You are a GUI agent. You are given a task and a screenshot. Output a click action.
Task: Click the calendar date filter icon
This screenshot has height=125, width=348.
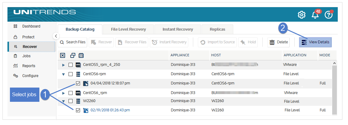coord(81,55)
